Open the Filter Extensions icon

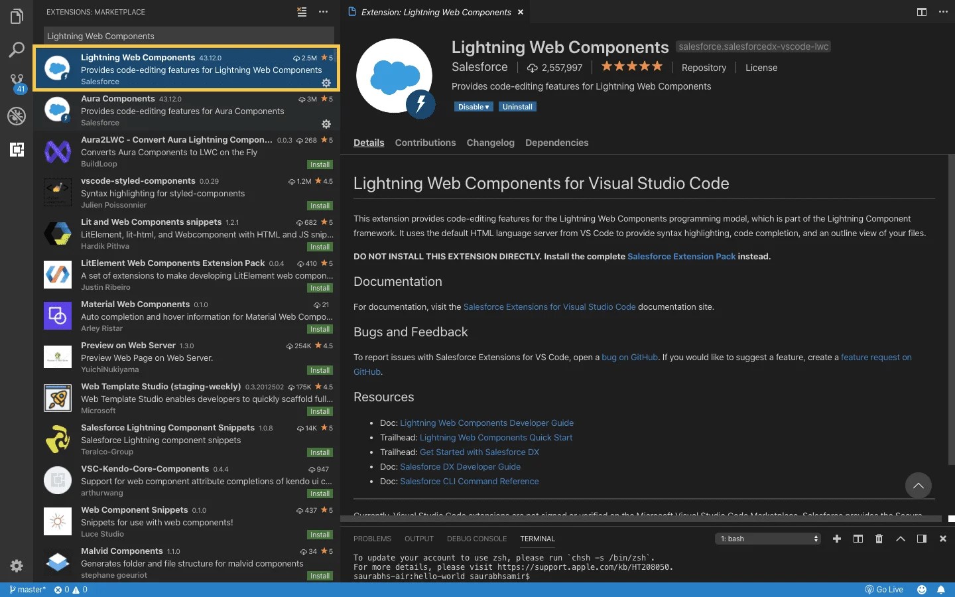coord(302,12)
